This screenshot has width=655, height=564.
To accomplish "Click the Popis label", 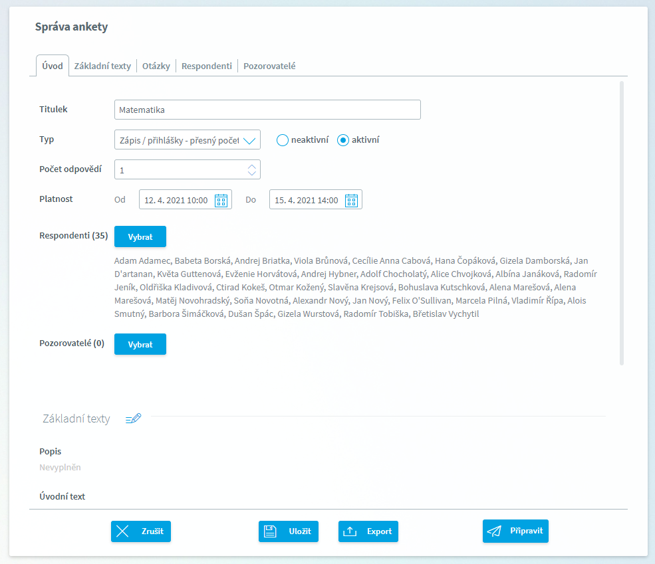I will coord(50,451).
